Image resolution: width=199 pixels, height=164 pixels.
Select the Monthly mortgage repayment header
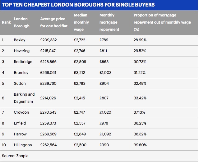point(109,22)
